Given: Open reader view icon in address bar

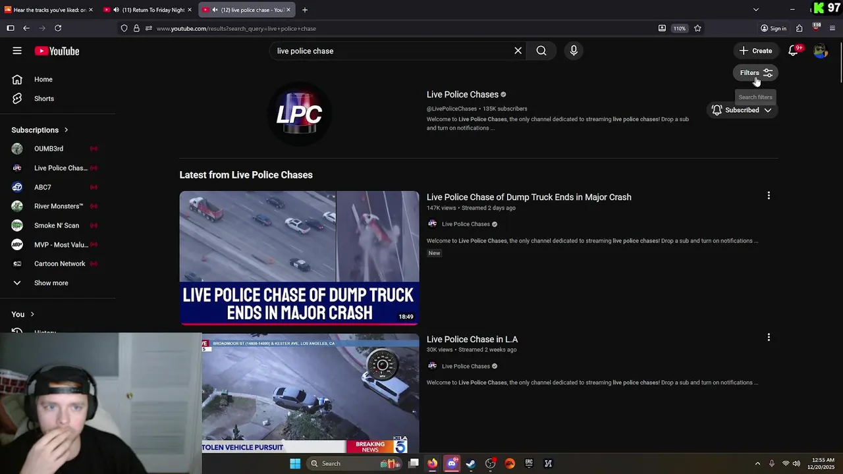Looking at the screenshot, I should tap(662, 28).
